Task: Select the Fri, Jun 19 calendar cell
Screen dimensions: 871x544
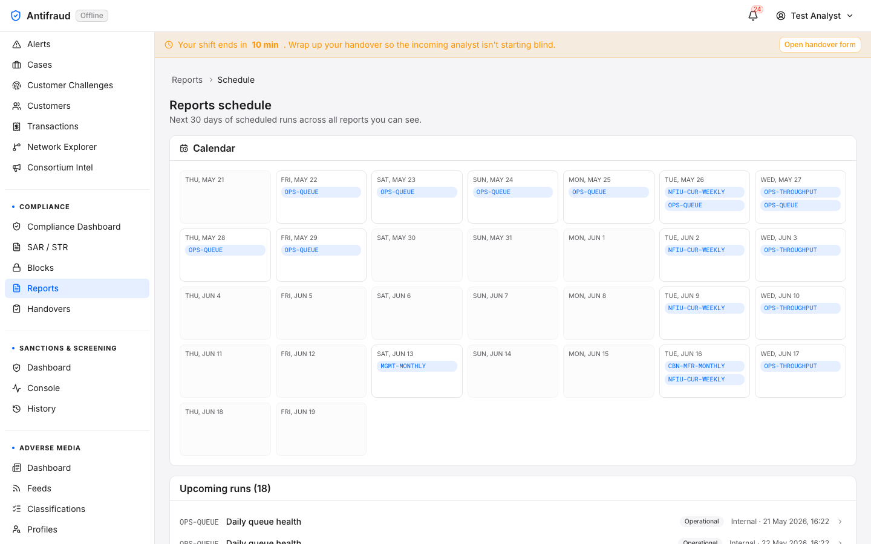Action: (321, 429)
